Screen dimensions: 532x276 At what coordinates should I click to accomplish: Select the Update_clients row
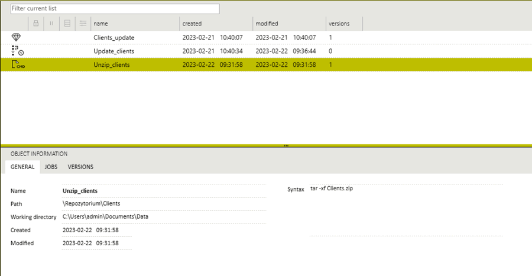[x=114, y=51]
